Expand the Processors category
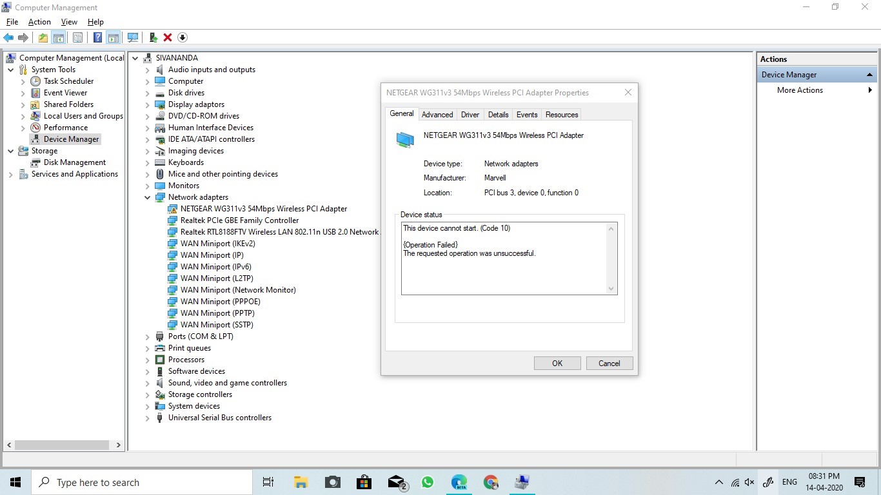This screenshot has width=881, height=495. tap(148, 360)
